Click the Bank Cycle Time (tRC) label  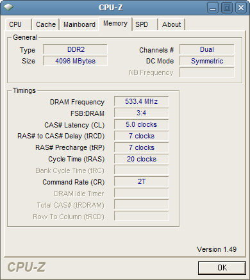coord(70,171)
